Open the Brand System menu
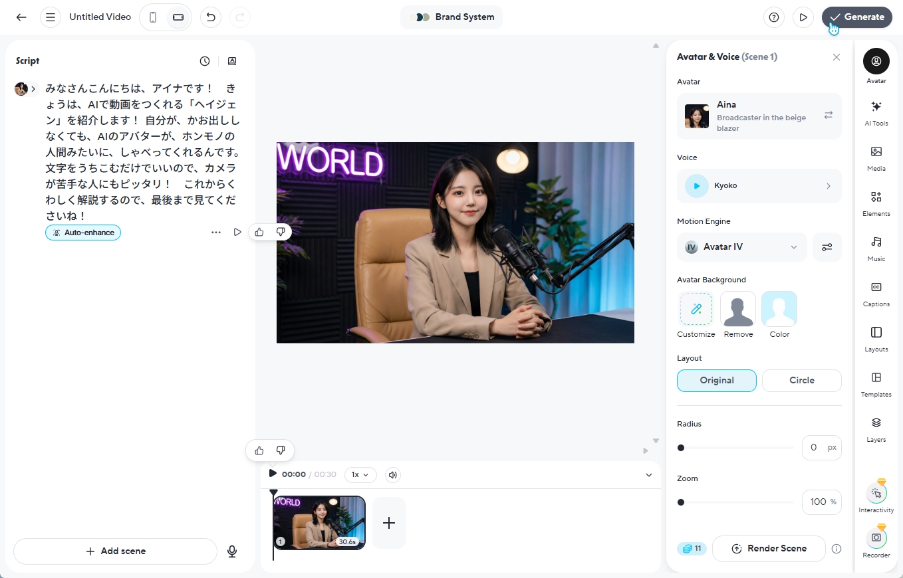This screenshot has height=578, width=903. coord(451,17)
